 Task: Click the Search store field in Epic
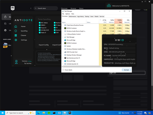point(46,8)
